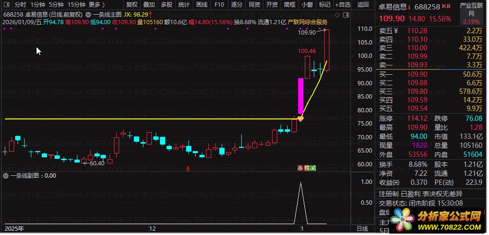Toggle the left panel layout icon

tap(6, 5)
